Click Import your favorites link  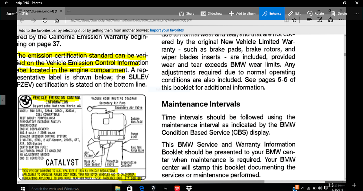pos(167,30)
